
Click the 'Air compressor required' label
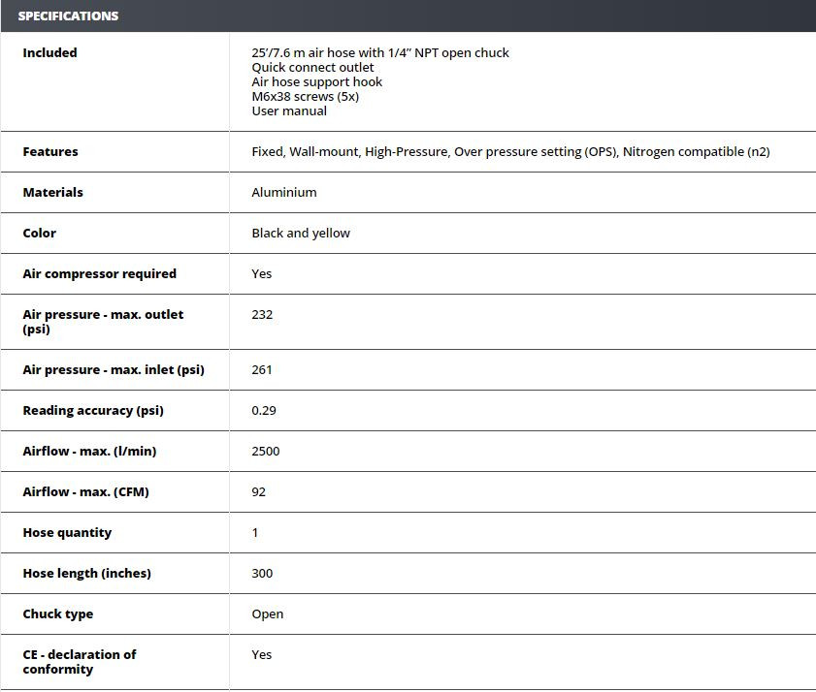(x=99, y=274)
